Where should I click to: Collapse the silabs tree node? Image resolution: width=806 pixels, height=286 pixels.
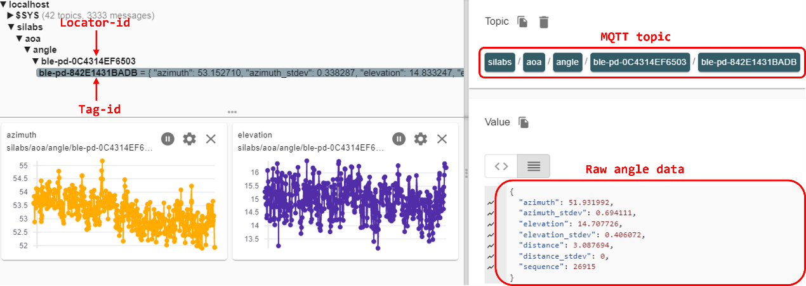[11, 27]
